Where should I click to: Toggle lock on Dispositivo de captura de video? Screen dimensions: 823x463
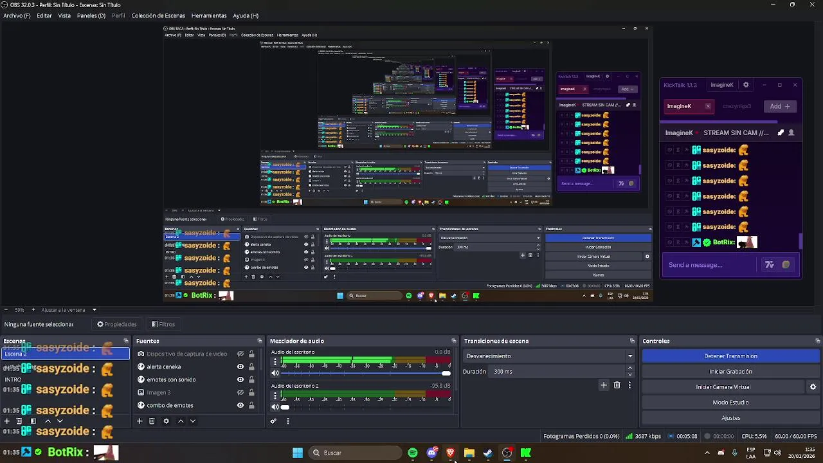click(251, 354)
